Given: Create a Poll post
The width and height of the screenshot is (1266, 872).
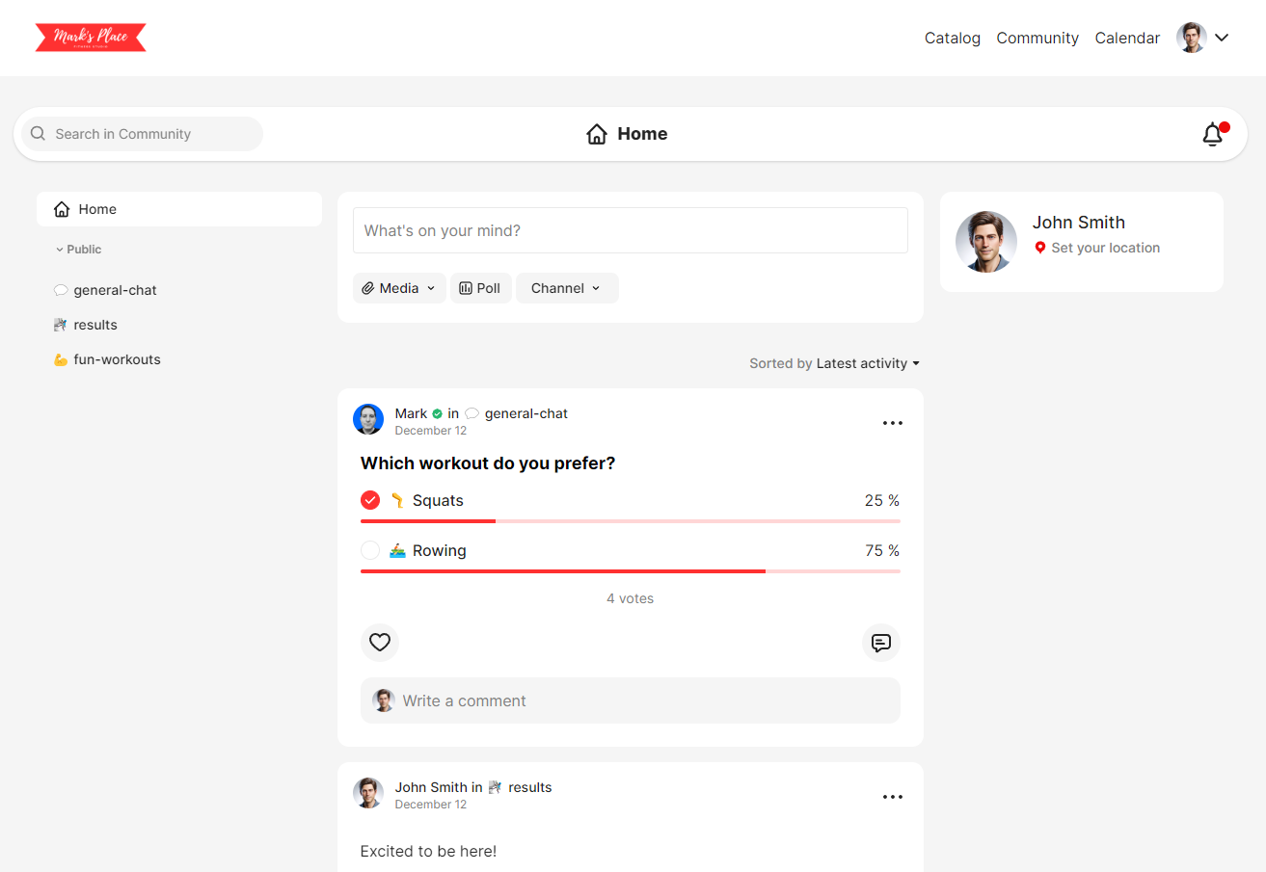Looking at the screenshot, I should (480, 288).
